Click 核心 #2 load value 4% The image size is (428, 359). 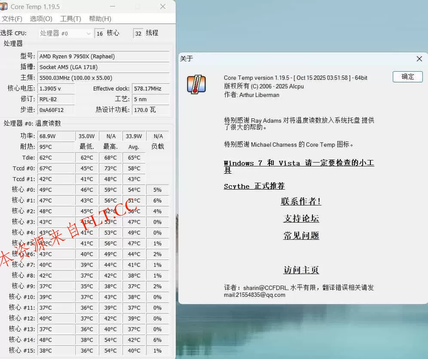[158, 211]
